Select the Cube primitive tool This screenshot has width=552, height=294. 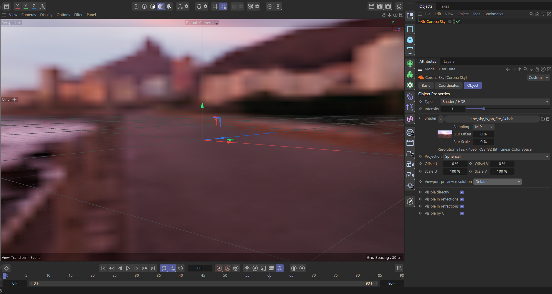(410, 40)
